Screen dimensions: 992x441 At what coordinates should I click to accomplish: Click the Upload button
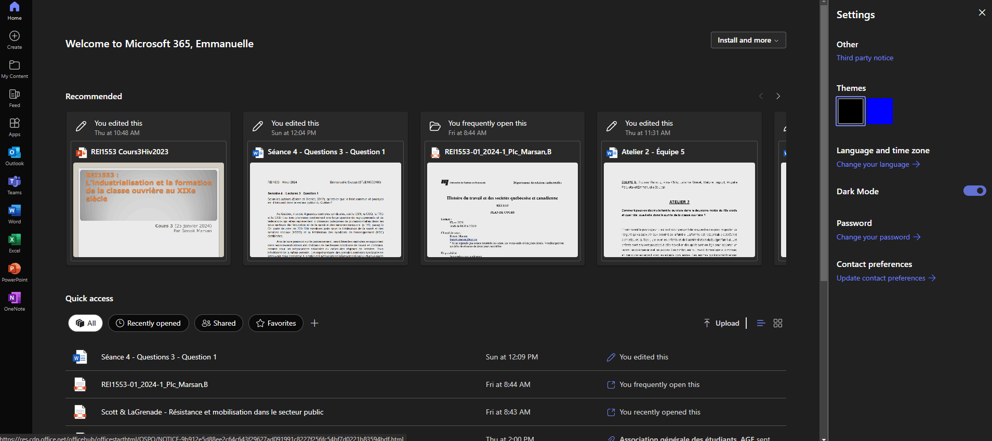[x=721, y=323]
